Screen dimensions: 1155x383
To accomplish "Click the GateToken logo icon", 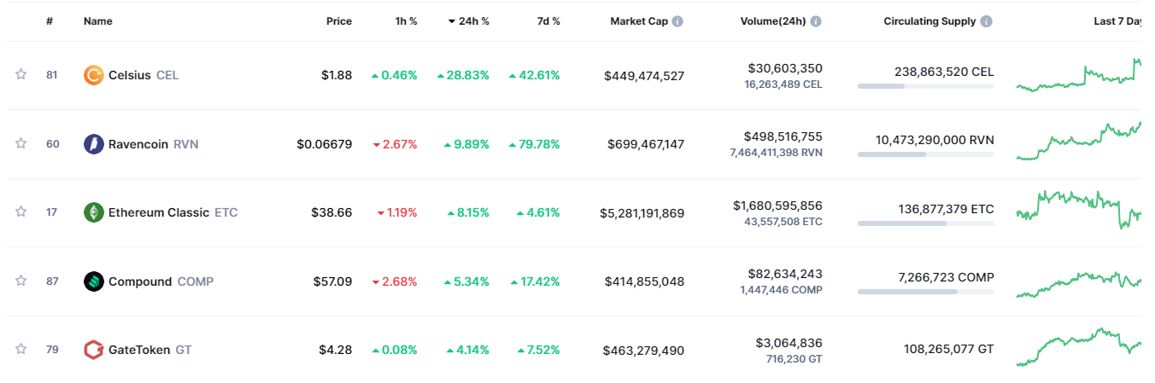I will tap(94, 350).
